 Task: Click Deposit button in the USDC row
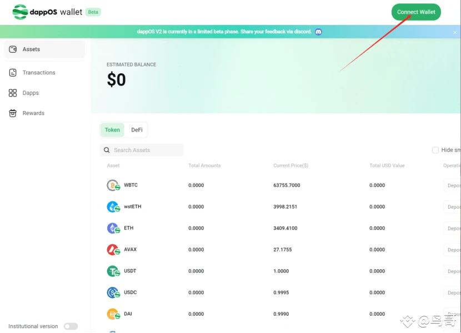452,292
